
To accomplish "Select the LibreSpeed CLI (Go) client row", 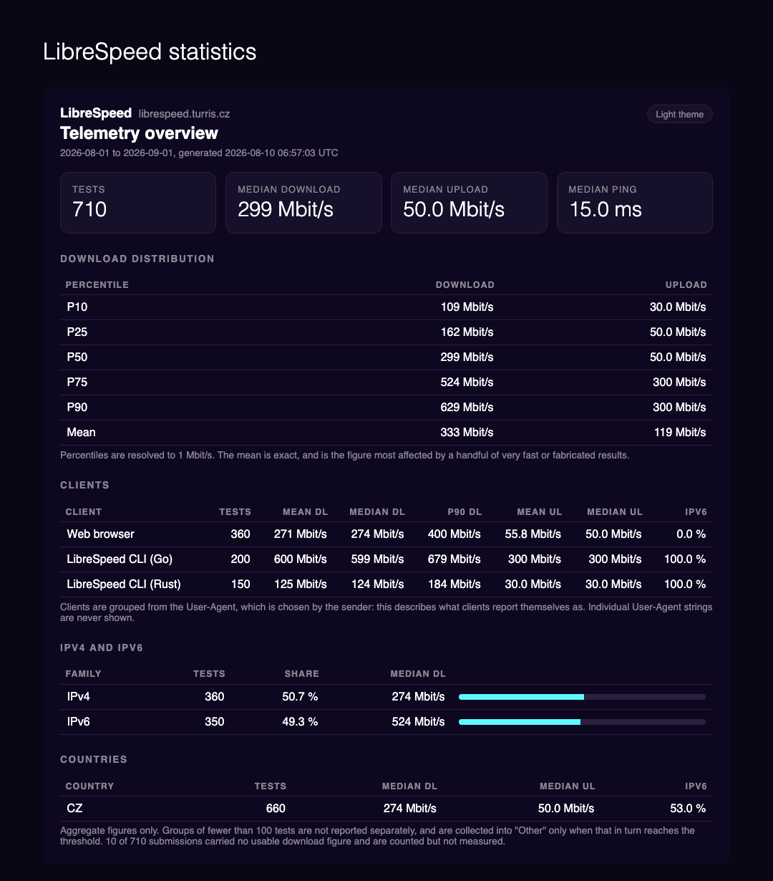I will click(386, 559).
